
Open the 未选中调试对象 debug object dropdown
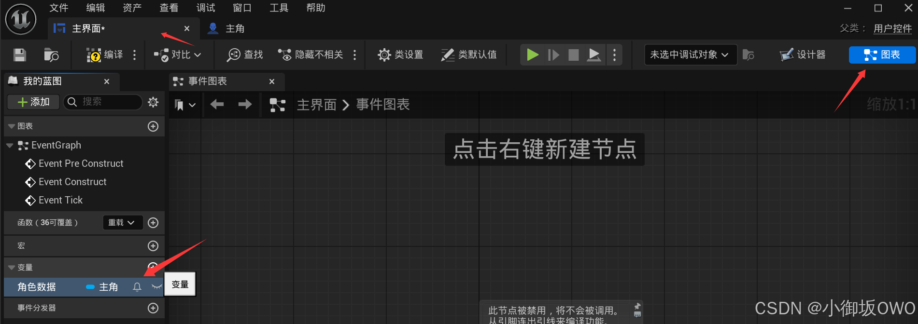click(x=691, y=55)
